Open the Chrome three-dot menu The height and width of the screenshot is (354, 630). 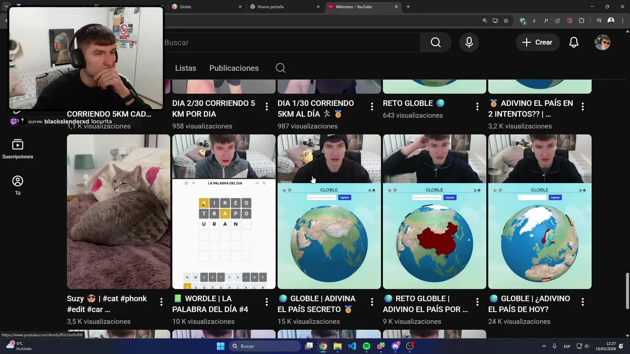pos(622,21)
